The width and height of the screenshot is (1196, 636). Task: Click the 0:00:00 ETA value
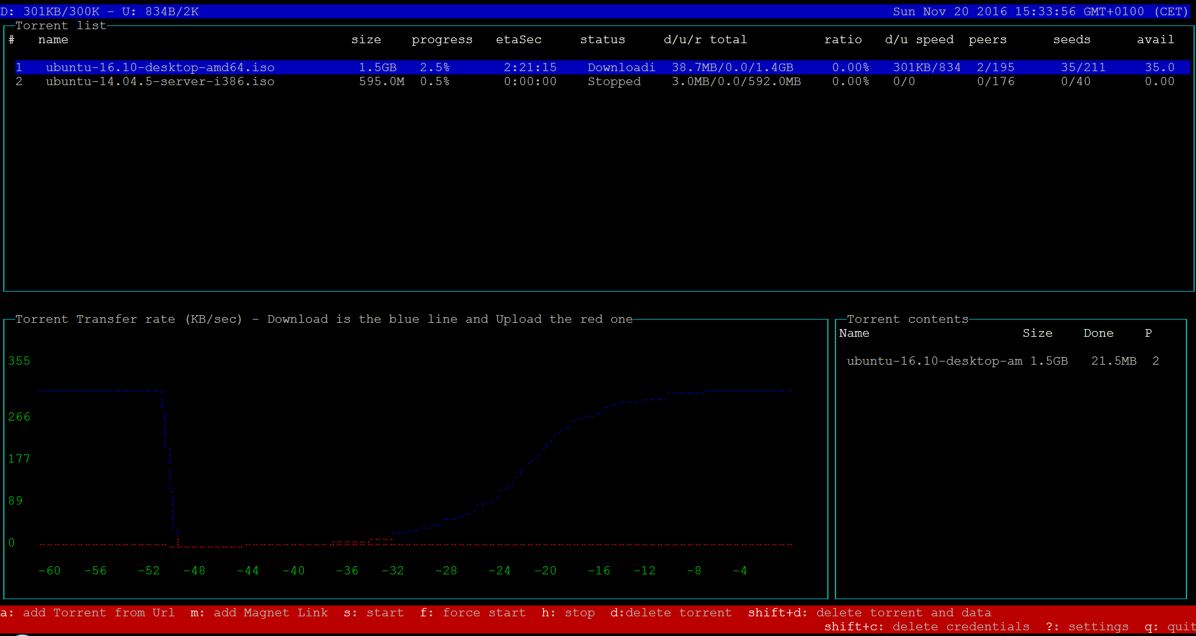530,81
